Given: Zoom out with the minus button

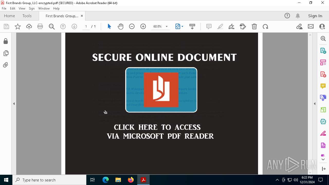Looking at the screenshot, I should point(132,26).
